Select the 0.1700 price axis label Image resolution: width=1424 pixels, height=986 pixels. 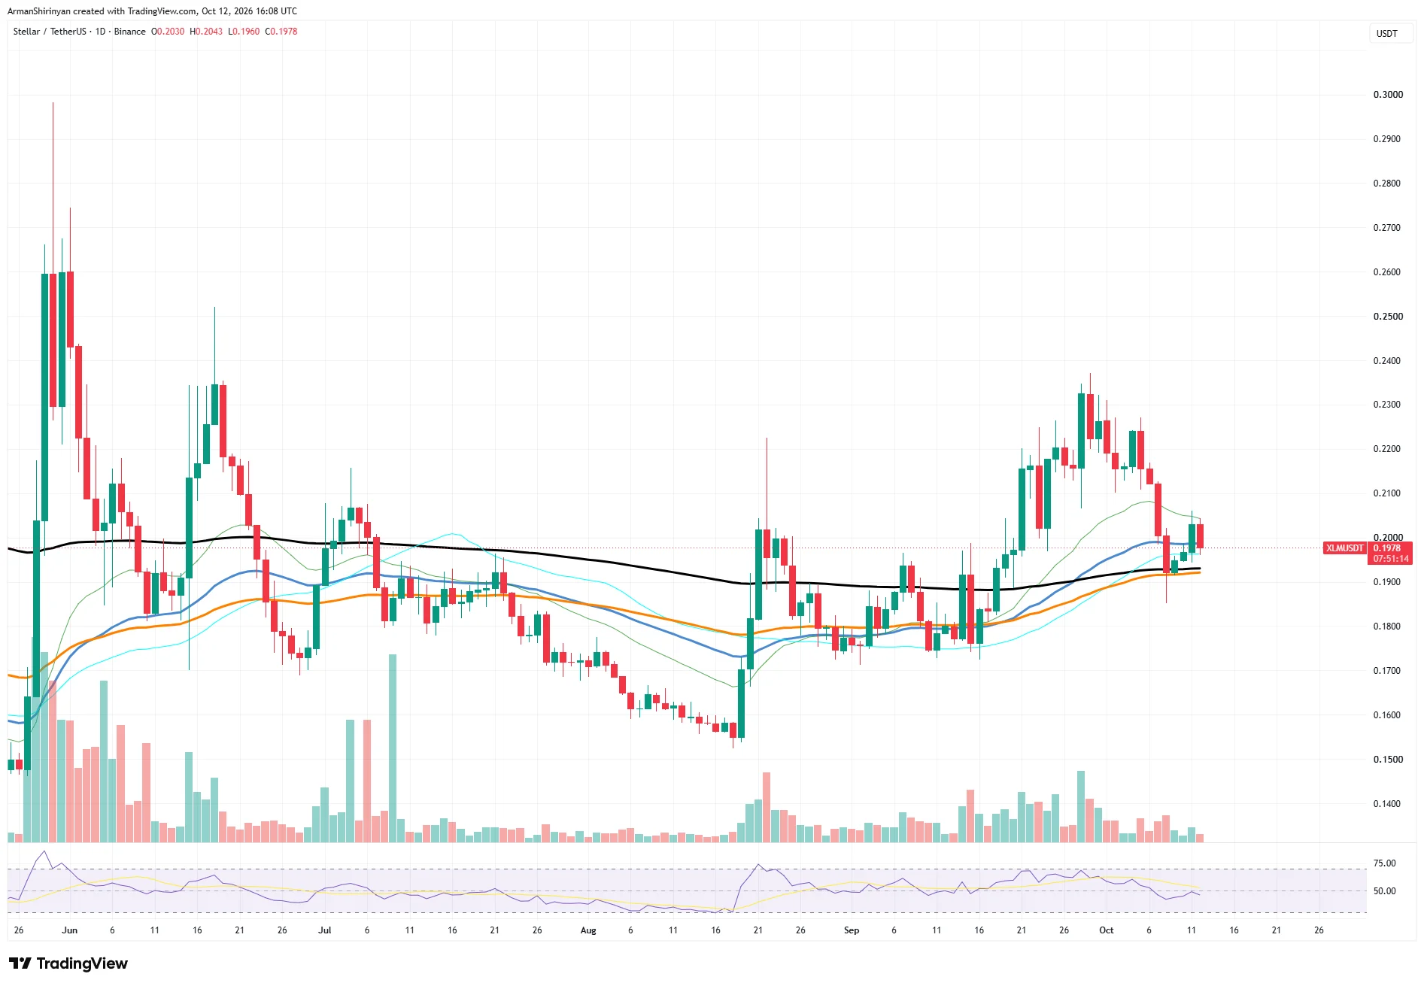point(1388,671)
